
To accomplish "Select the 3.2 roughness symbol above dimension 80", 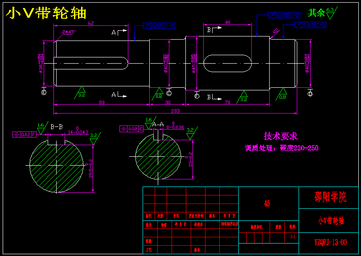I will 80,93.
